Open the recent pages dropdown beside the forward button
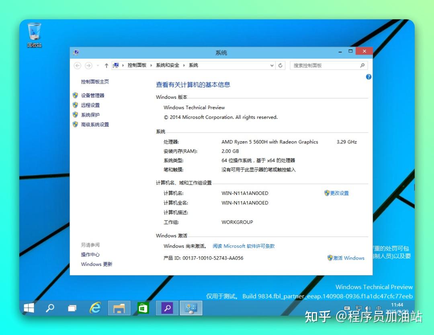434x335 pixels. tap(97, 65)
